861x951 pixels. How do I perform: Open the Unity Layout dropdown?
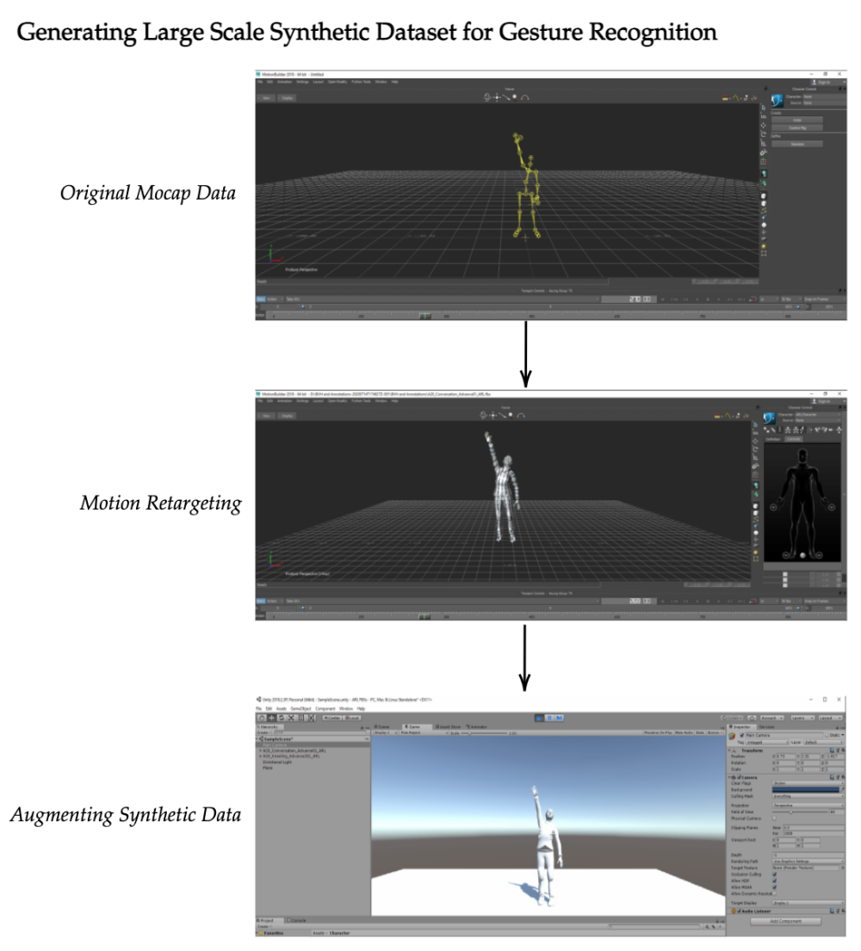[x=832, y=717]
